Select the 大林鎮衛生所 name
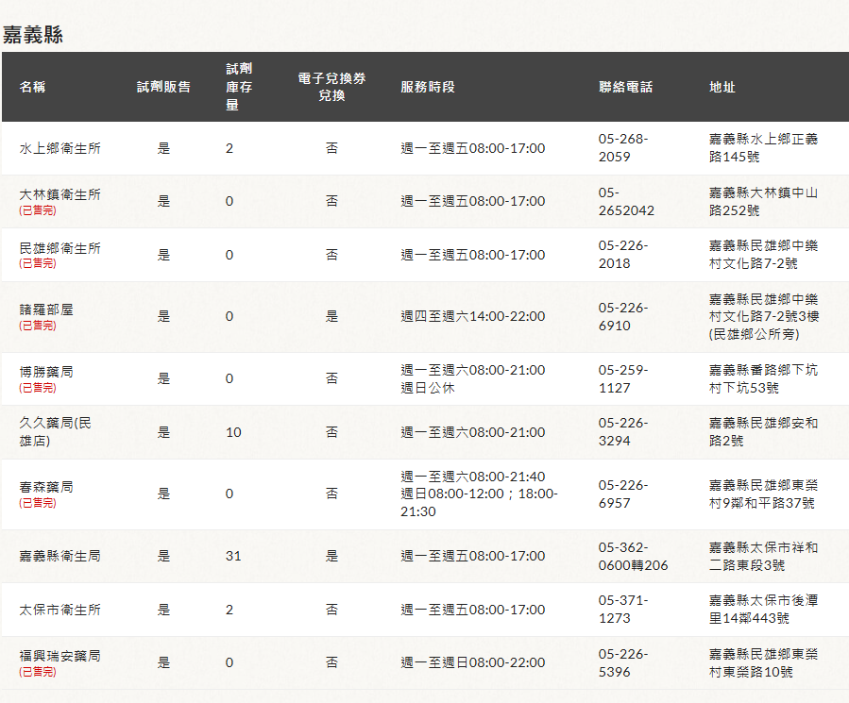The width and height of the screenshot is (849, 703). pyautogui.click(x=60, y=194)
